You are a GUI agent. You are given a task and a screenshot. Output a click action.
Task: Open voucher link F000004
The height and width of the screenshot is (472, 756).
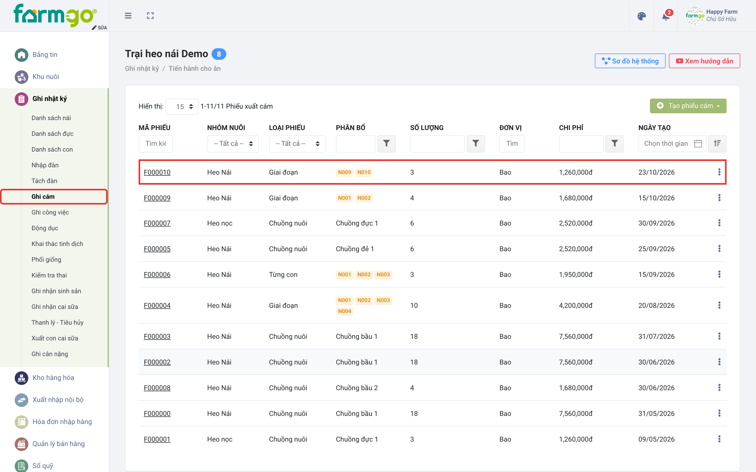157,305
